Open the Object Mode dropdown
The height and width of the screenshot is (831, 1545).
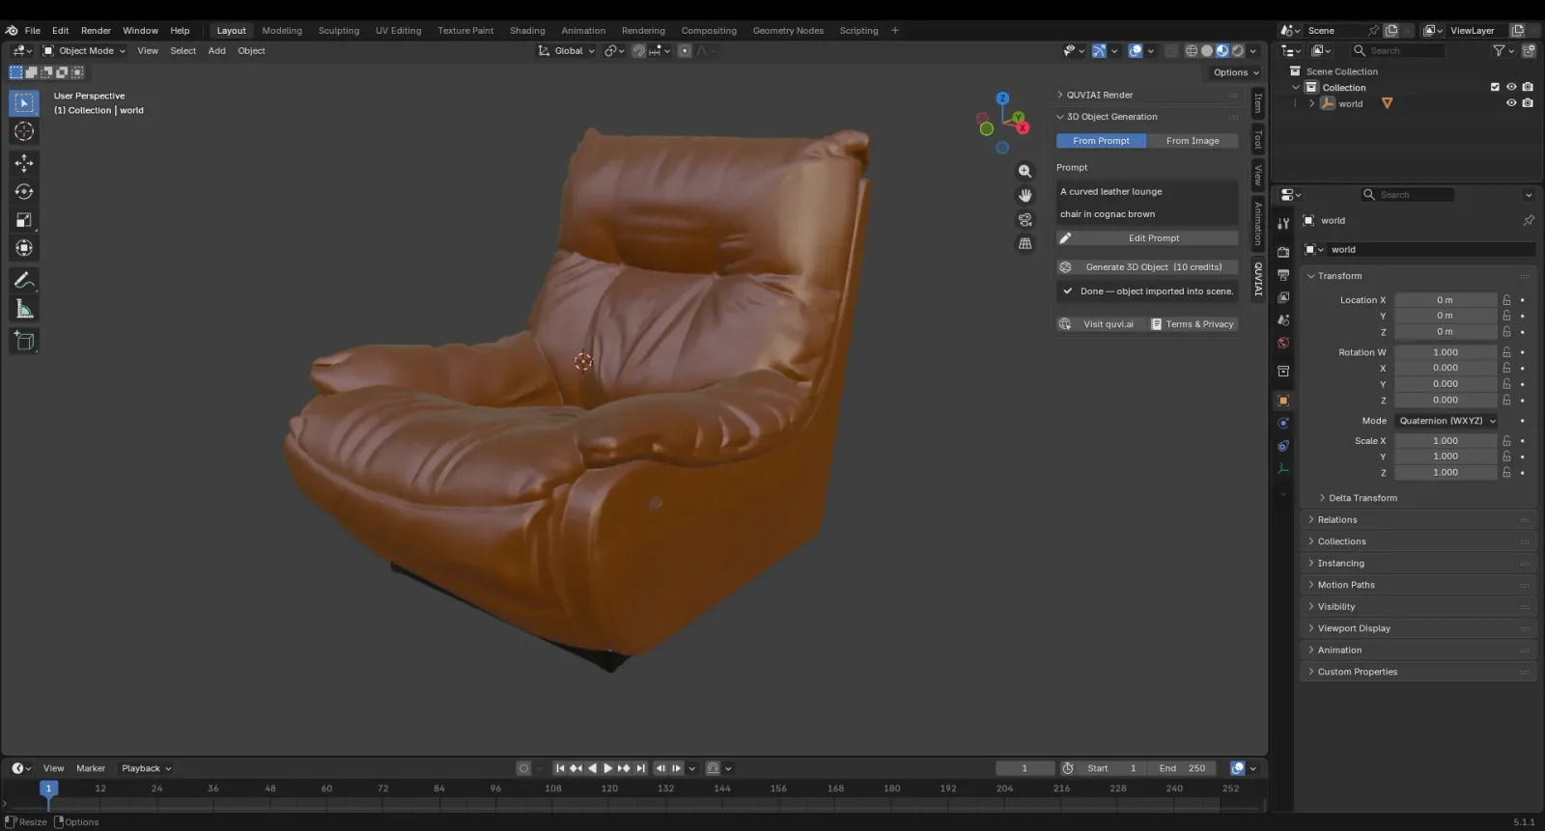click(x=84, y=51)
